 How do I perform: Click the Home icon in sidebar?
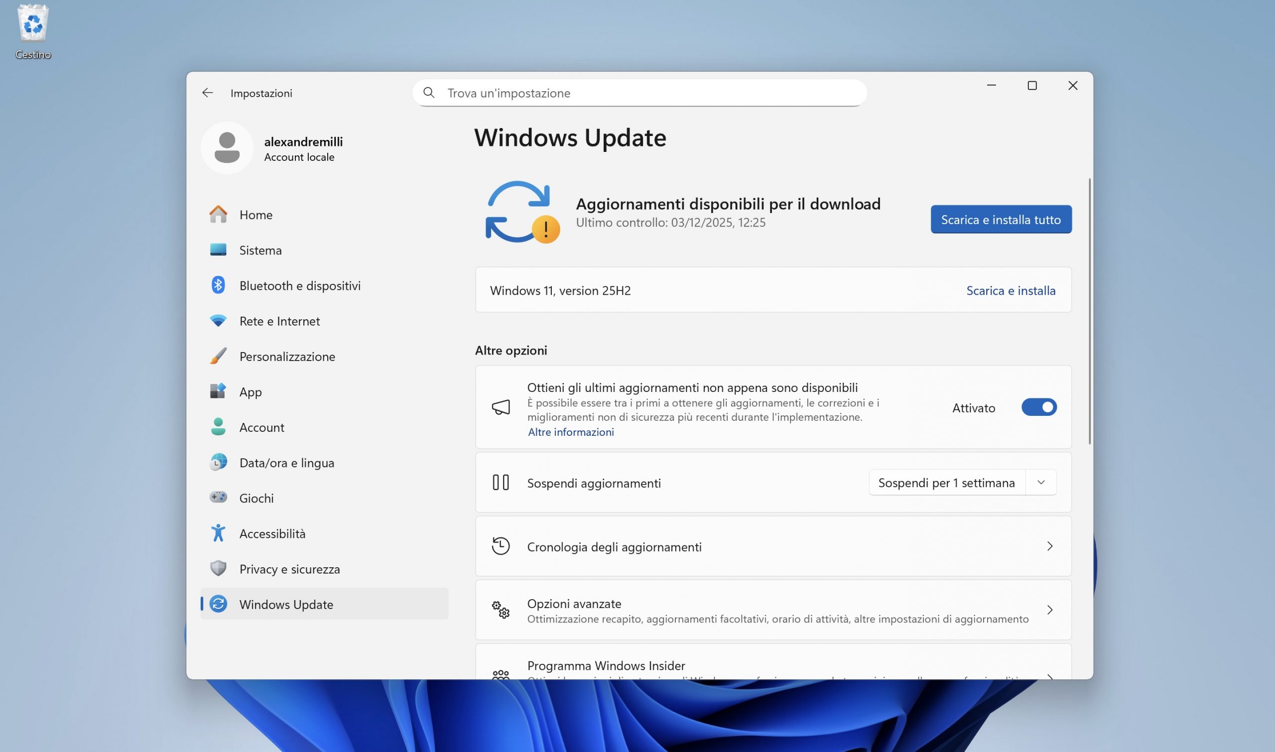(218, 214)
